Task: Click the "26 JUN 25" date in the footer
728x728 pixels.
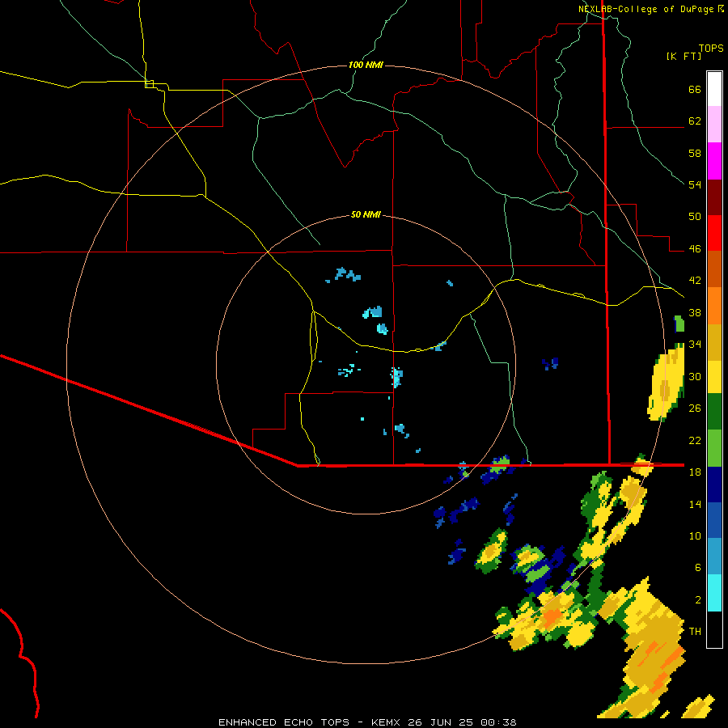Action: click(x=442, y=722)
